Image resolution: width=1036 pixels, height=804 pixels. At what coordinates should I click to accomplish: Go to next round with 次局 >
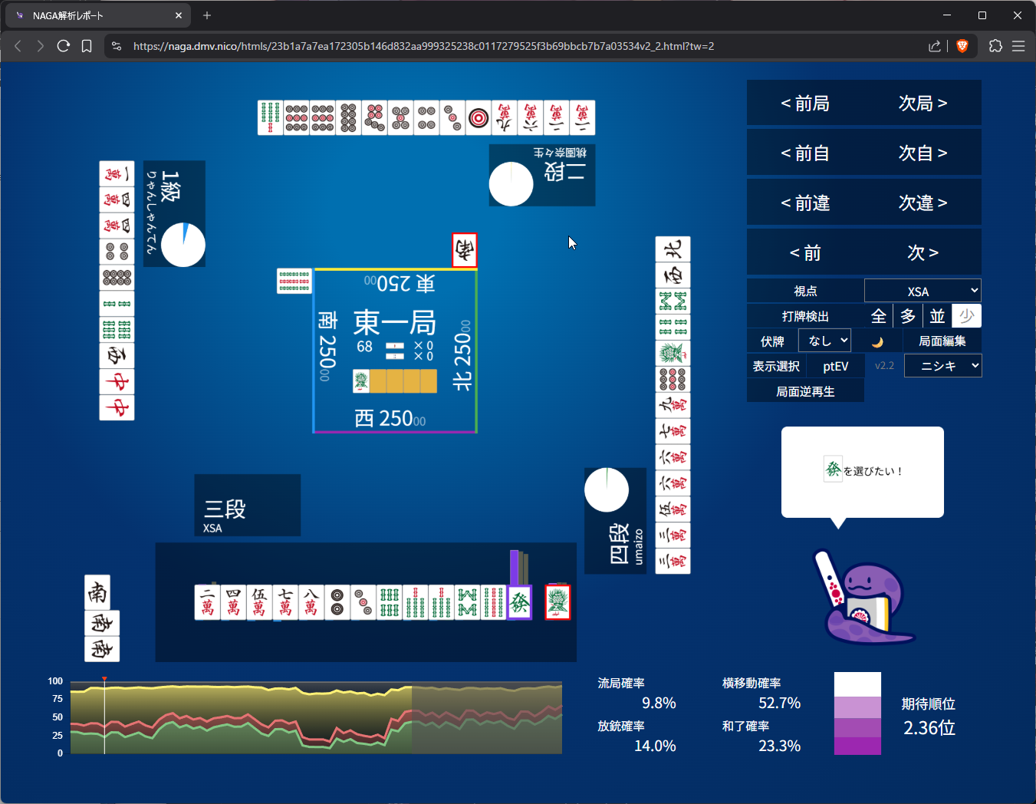[x=923, y=103]
